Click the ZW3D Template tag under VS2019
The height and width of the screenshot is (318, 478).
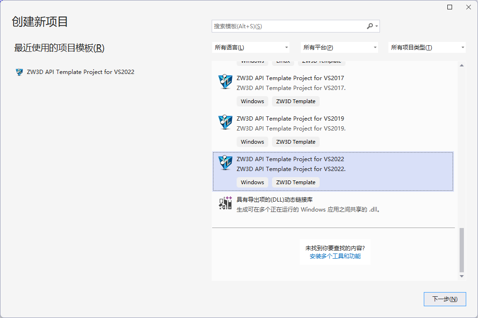[x=296, y=142]
